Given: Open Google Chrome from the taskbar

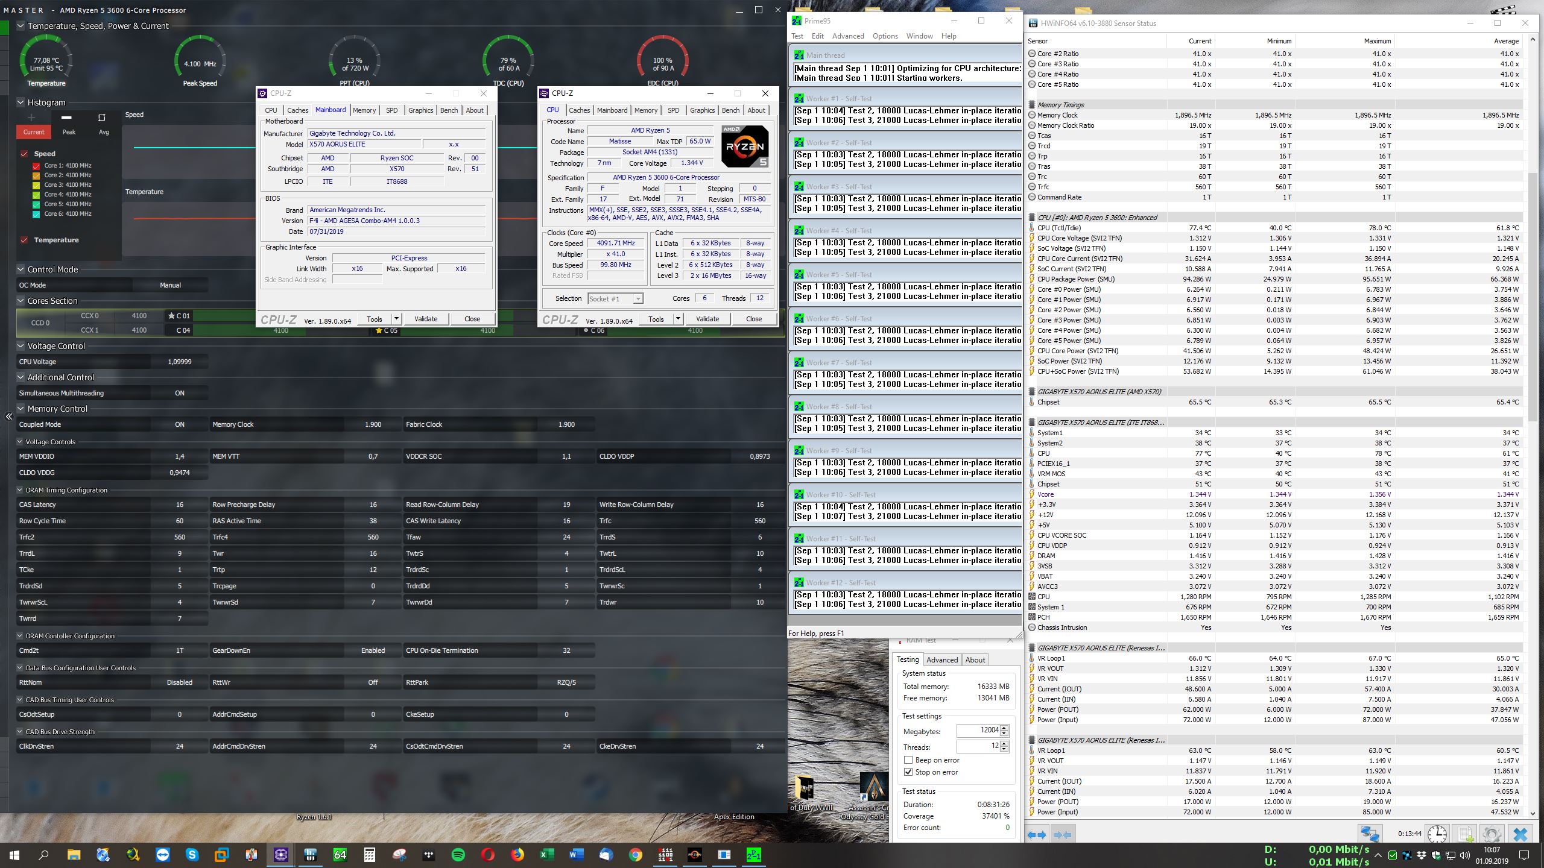Looking at the screenshot, I should 635,854.
